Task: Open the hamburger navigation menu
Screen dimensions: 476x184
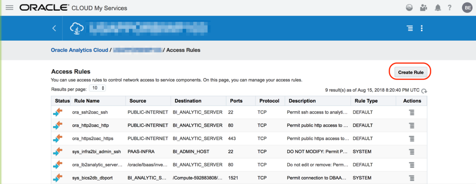Action: tap(9, 7)
